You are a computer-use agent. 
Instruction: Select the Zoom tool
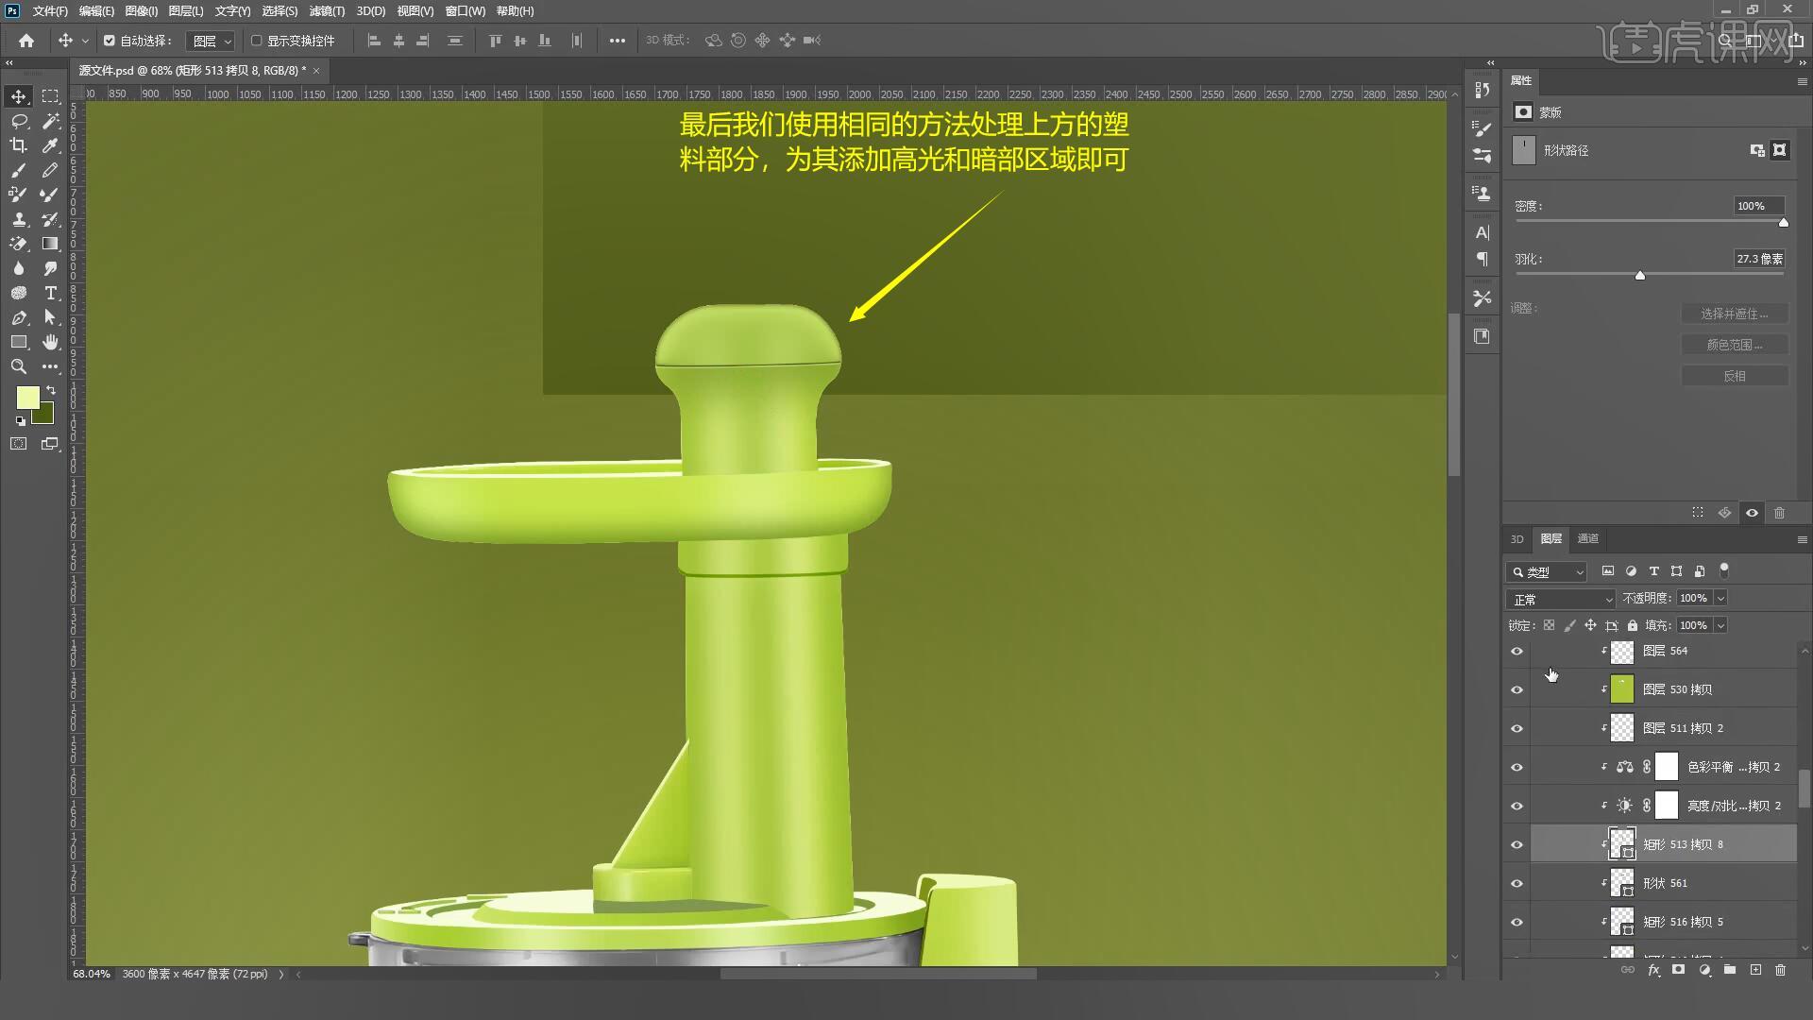click(x=18, y=366)
